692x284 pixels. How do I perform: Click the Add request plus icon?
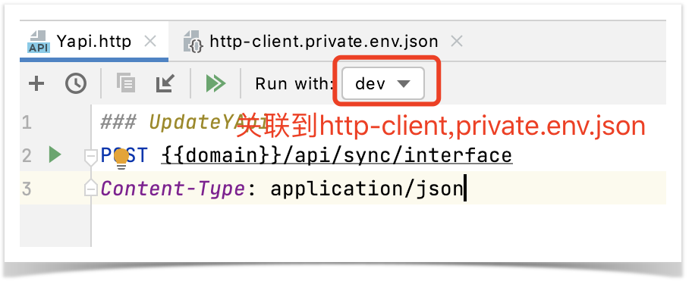click(x=36, y=83)
